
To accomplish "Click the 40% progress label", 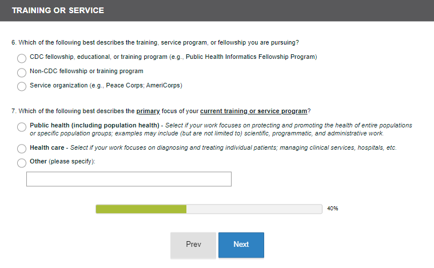I will point(333,209).
